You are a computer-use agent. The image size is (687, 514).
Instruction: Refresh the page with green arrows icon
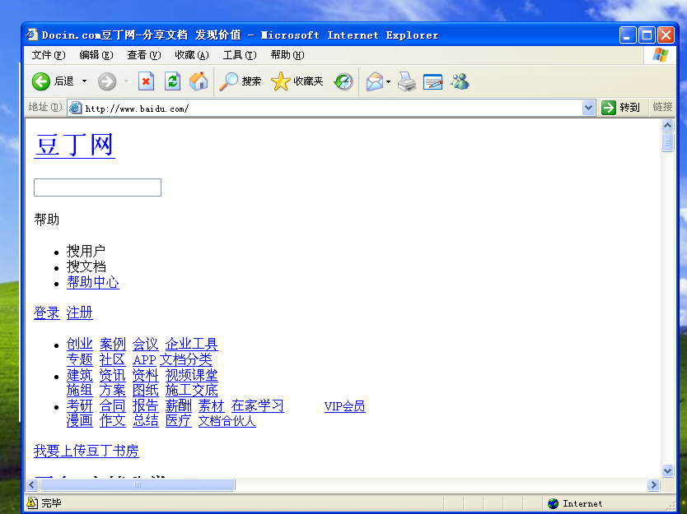pos(172,81)
